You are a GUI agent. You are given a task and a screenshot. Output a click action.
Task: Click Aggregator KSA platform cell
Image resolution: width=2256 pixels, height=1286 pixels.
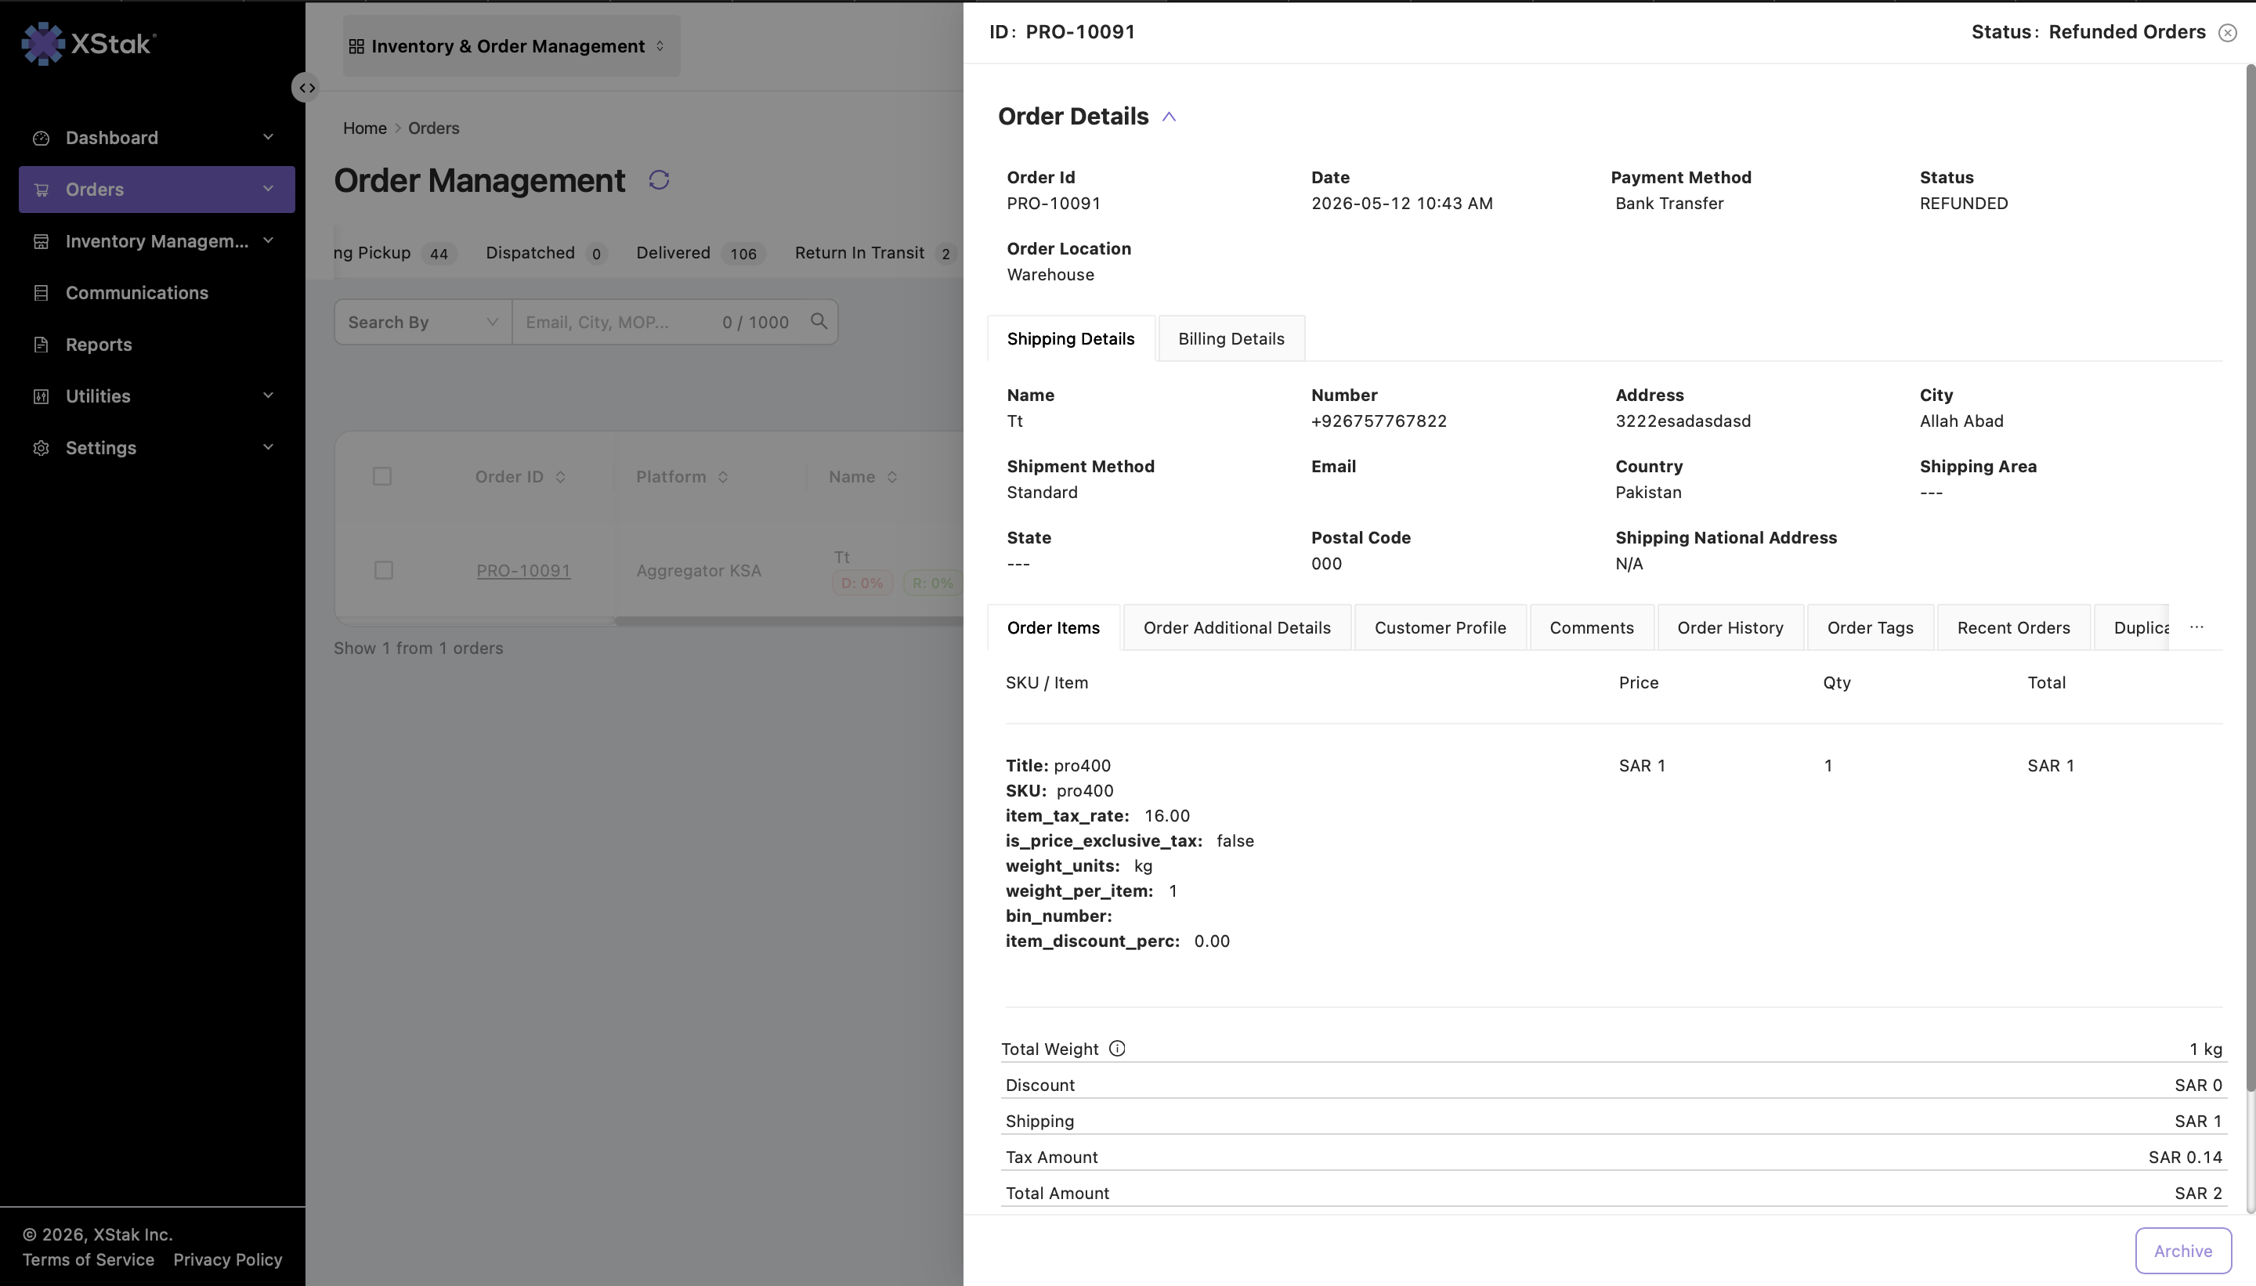coord(699,571)
